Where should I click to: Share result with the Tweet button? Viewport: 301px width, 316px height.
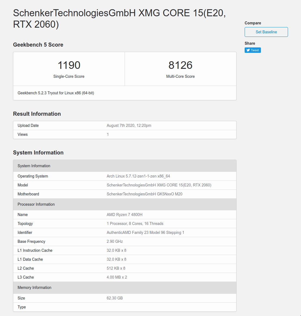253,50
